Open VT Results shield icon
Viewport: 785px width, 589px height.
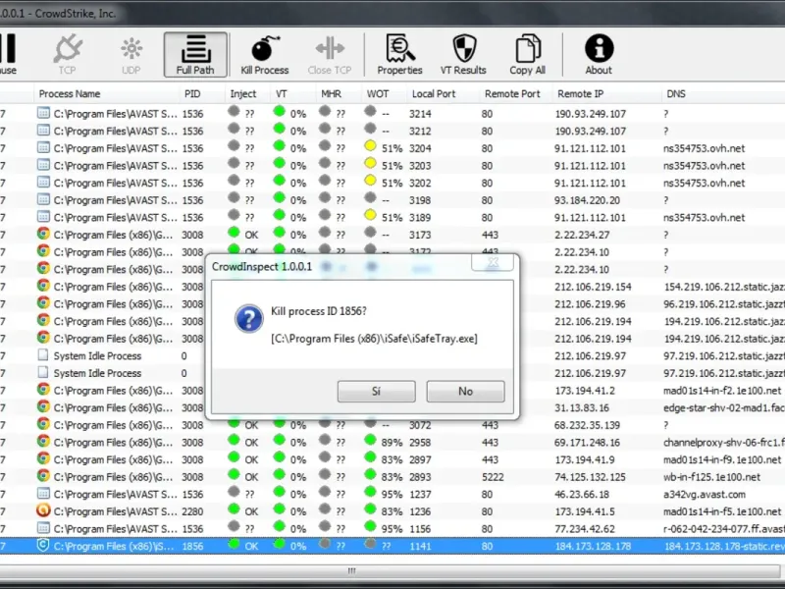463,54
